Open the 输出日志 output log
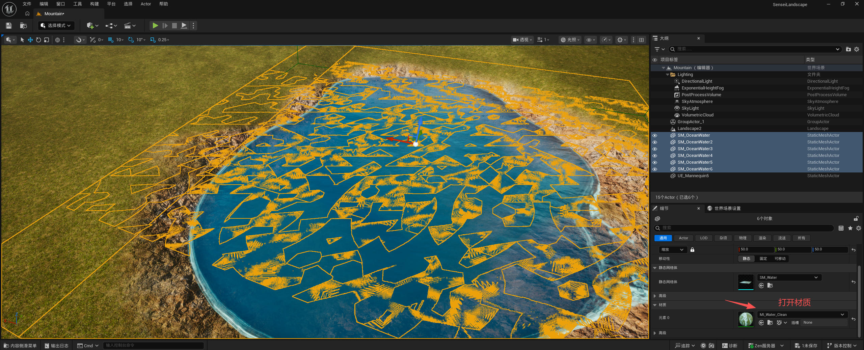The width and height of the screenshot is (864, 350). (57, 346)
